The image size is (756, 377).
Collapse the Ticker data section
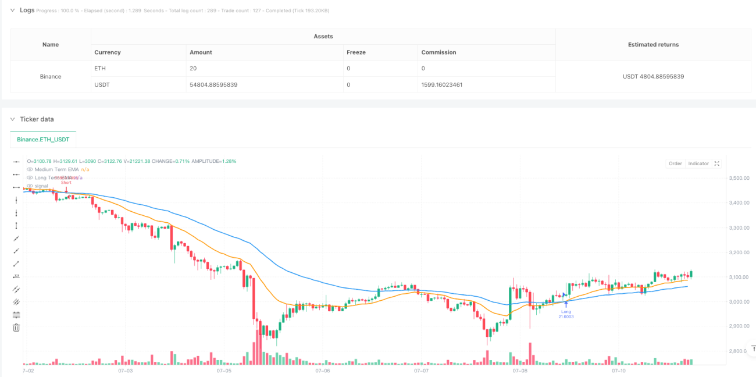click(x=13, y=119)
